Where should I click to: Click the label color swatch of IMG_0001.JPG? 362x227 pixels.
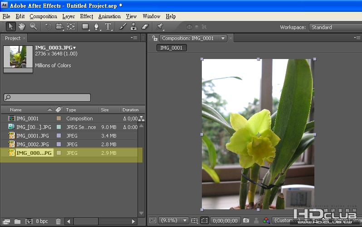[x=59, y=135]
